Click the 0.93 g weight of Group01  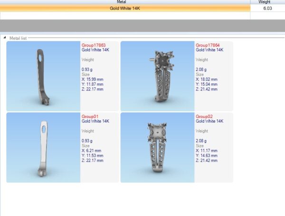(x=88, y=141)
